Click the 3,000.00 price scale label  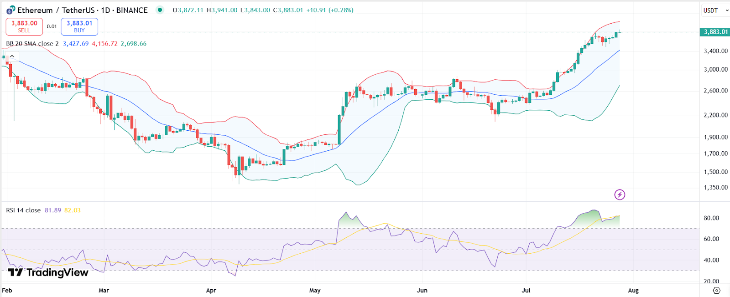[x=715, y=69]
